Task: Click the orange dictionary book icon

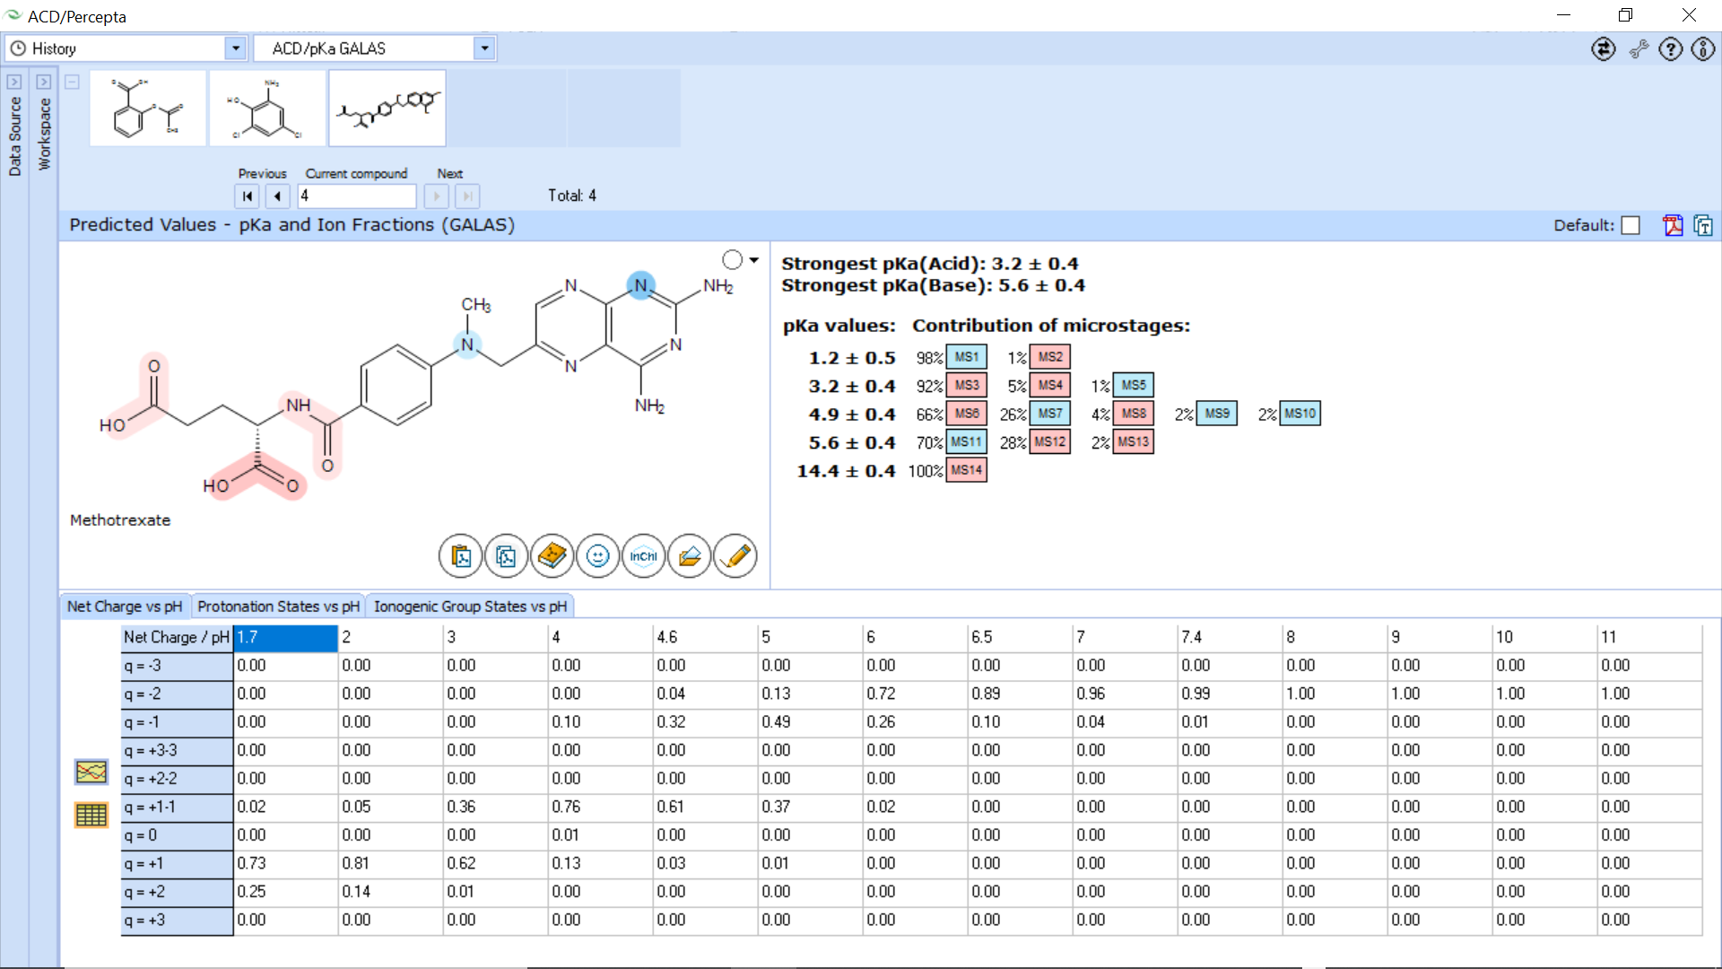Action: [552, 556]
